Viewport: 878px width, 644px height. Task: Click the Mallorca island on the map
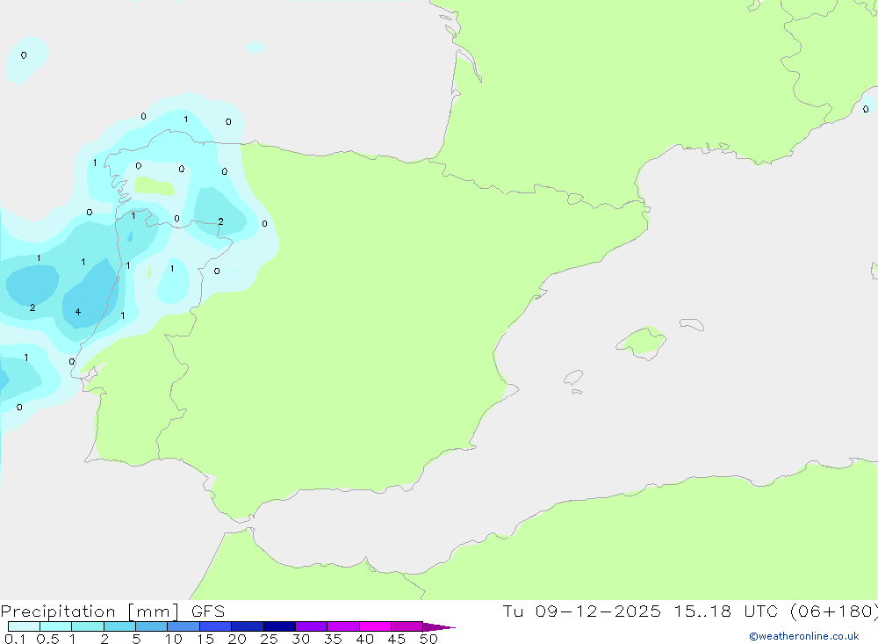tap(642, 342)
